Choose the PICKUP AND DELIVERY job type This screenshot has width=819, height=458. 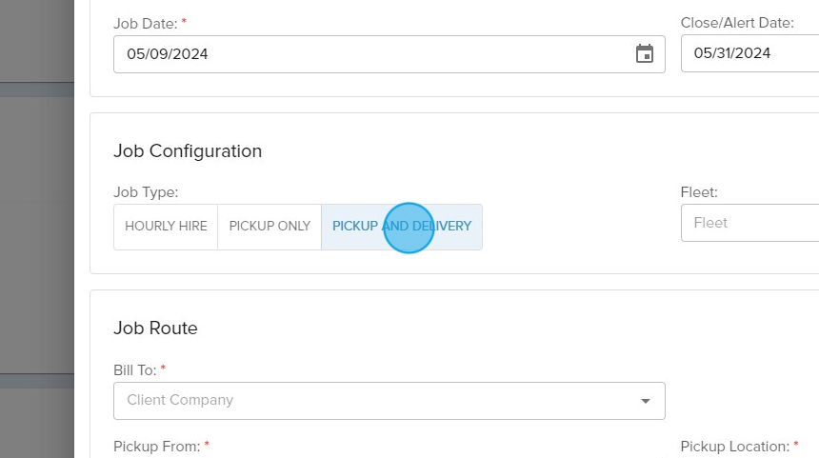[x=401, y=227]
